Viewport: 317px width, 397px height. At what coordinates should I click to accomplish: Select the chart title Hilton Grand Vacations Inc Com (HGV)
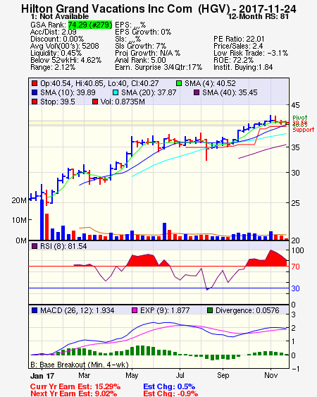(x=125, y=9)
